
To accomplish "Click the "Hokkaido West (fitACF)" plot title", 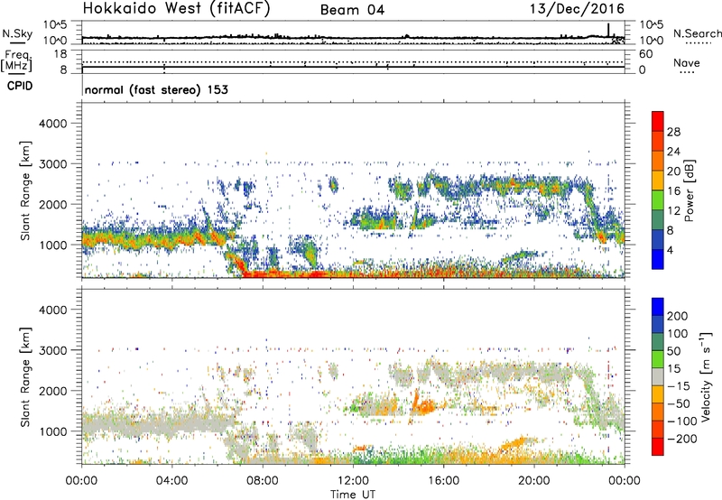I will 176,9.
